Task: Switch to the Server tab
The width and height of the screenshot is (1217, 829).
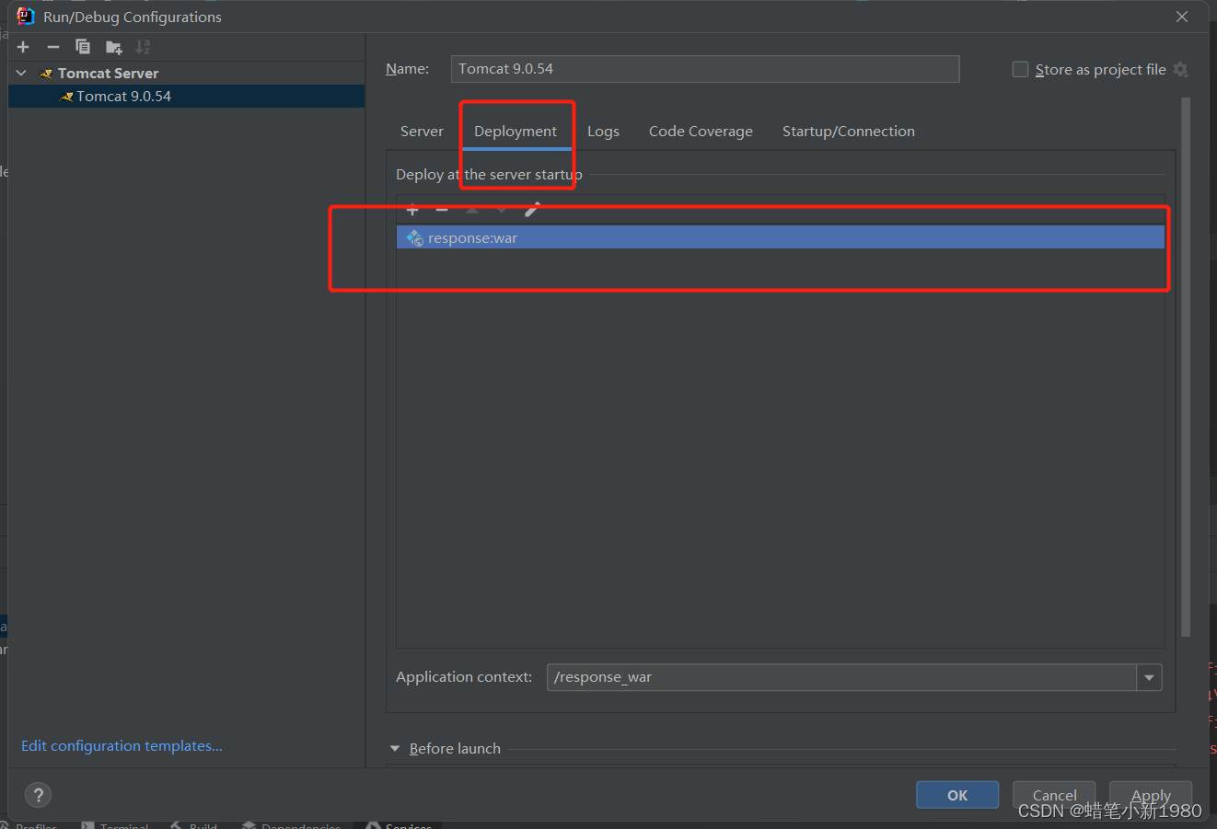Action: coord(422,132)
